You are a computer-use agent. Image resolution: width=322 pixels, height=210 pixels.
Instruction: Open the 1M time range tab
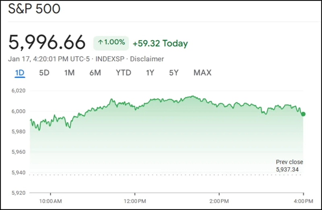[69, 73]
